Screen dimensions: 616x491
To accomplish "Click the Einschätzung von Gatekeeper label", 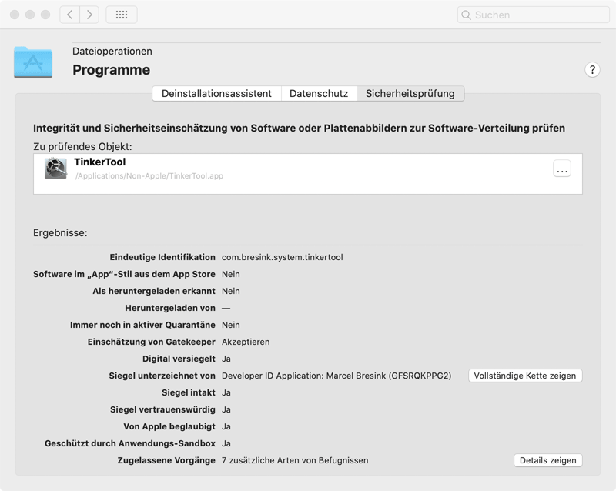I will pyautogui.click(x=151, y=342).
